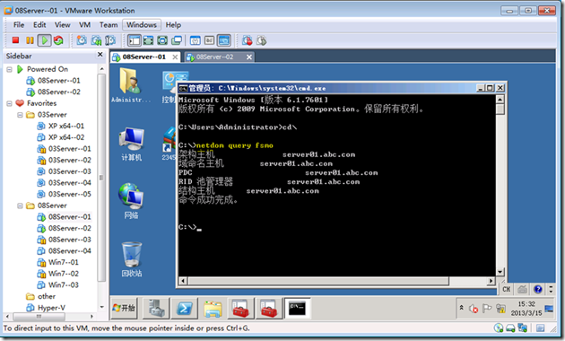Open the Snapshot Manager toolbar icon
The image size is (565, 341).
[110, 40]
